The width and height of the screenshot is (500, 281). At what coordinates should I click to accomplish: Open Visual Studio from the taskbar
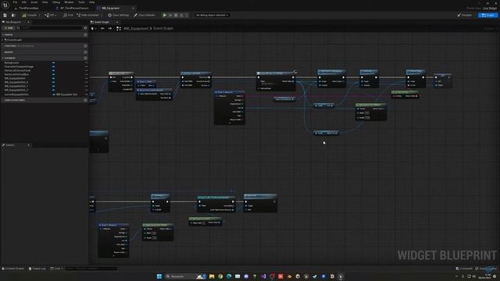(x=263, y=276)
